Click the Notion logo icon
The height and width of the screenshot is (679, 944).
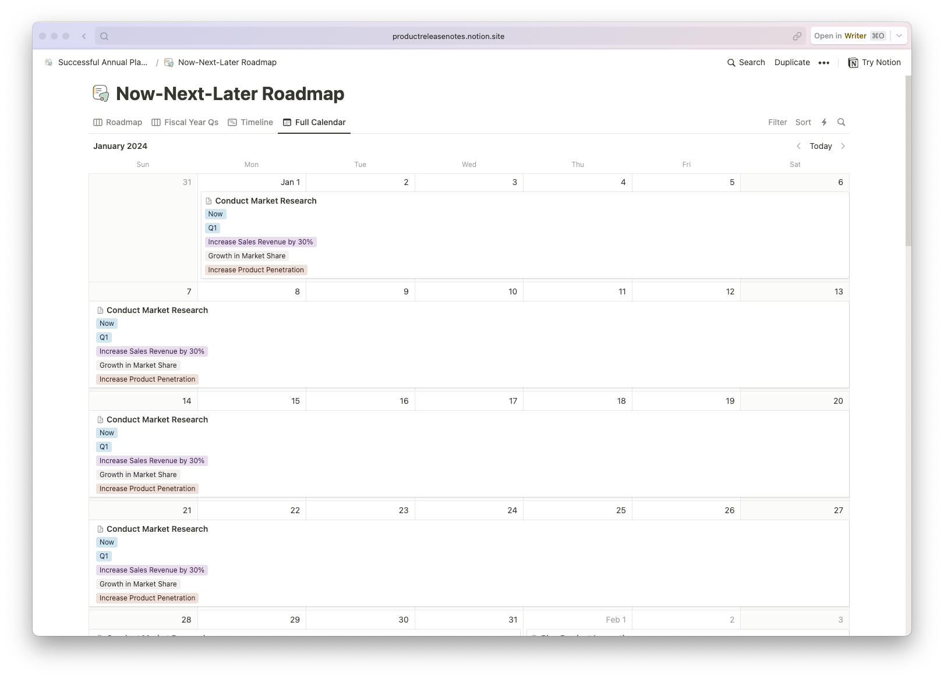click(x=853, y=63)
